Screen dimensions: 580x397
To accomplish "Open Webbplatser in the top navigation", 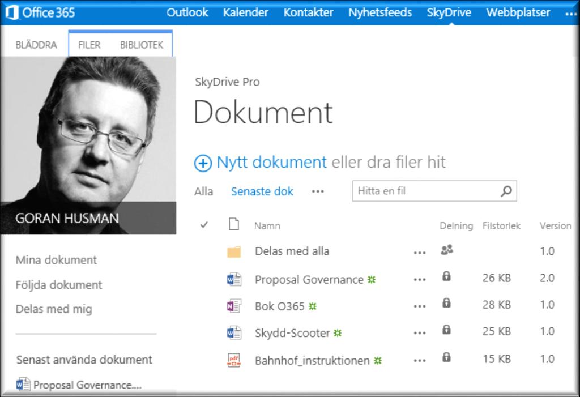I will click(x=518, y=12).
